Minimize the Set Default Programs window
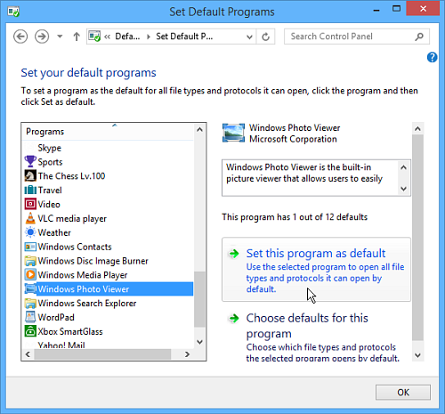This screenshot has height=414, width=445. (376, 10)
